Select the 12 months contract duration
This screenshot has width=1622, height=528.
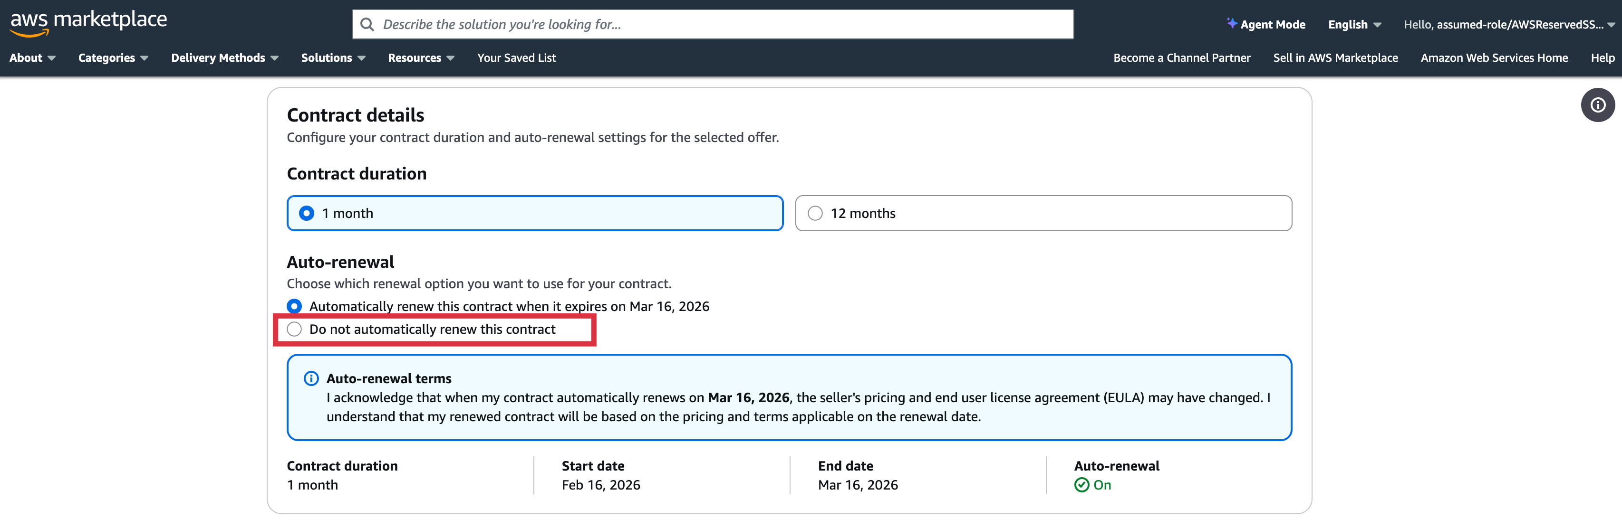[815, 213]
